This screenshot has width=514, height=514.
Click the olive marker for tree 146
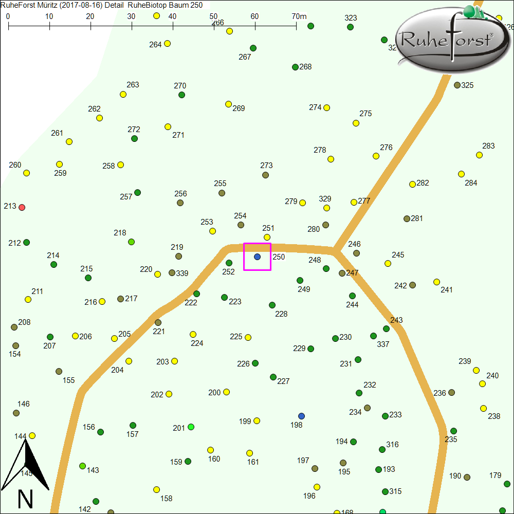pos(16,413)
